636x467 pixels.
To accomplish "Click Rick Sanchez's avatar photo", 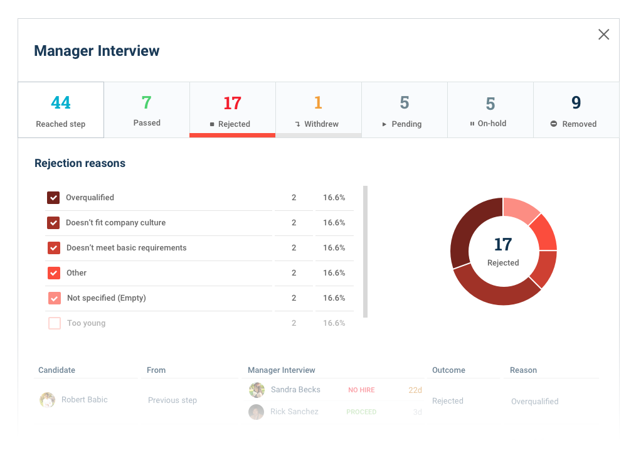I will pos(256,412).
